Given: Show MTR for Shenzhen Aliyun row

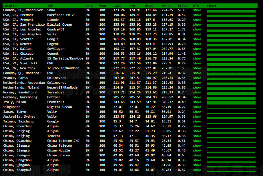Looking at the screenshot, I should tap(197, 126).
